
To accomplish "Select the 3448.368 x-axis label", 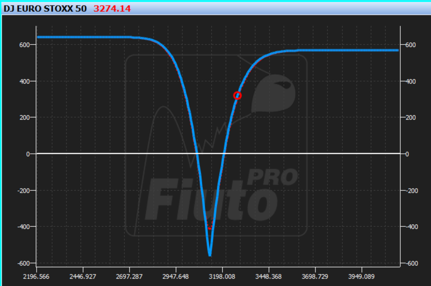I will point(268,276).
